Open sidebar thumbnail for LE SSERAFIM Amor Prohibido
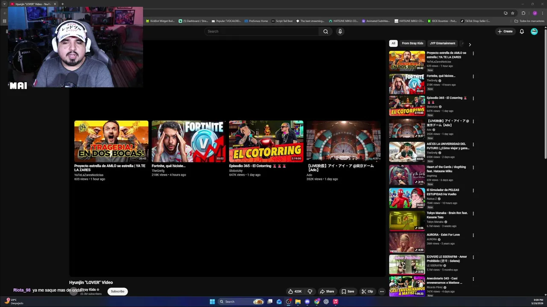Screen dimensions: 547x307 click(x=407, y=264)
